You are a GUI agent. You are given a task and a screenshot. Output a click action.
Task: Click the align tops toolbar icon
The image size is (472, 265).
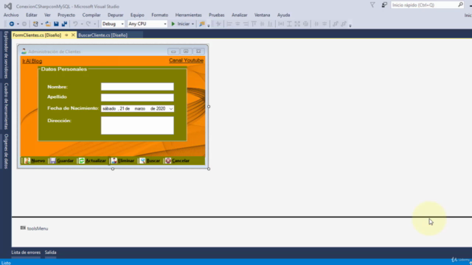pyautogui.click(x=254, y=24)
